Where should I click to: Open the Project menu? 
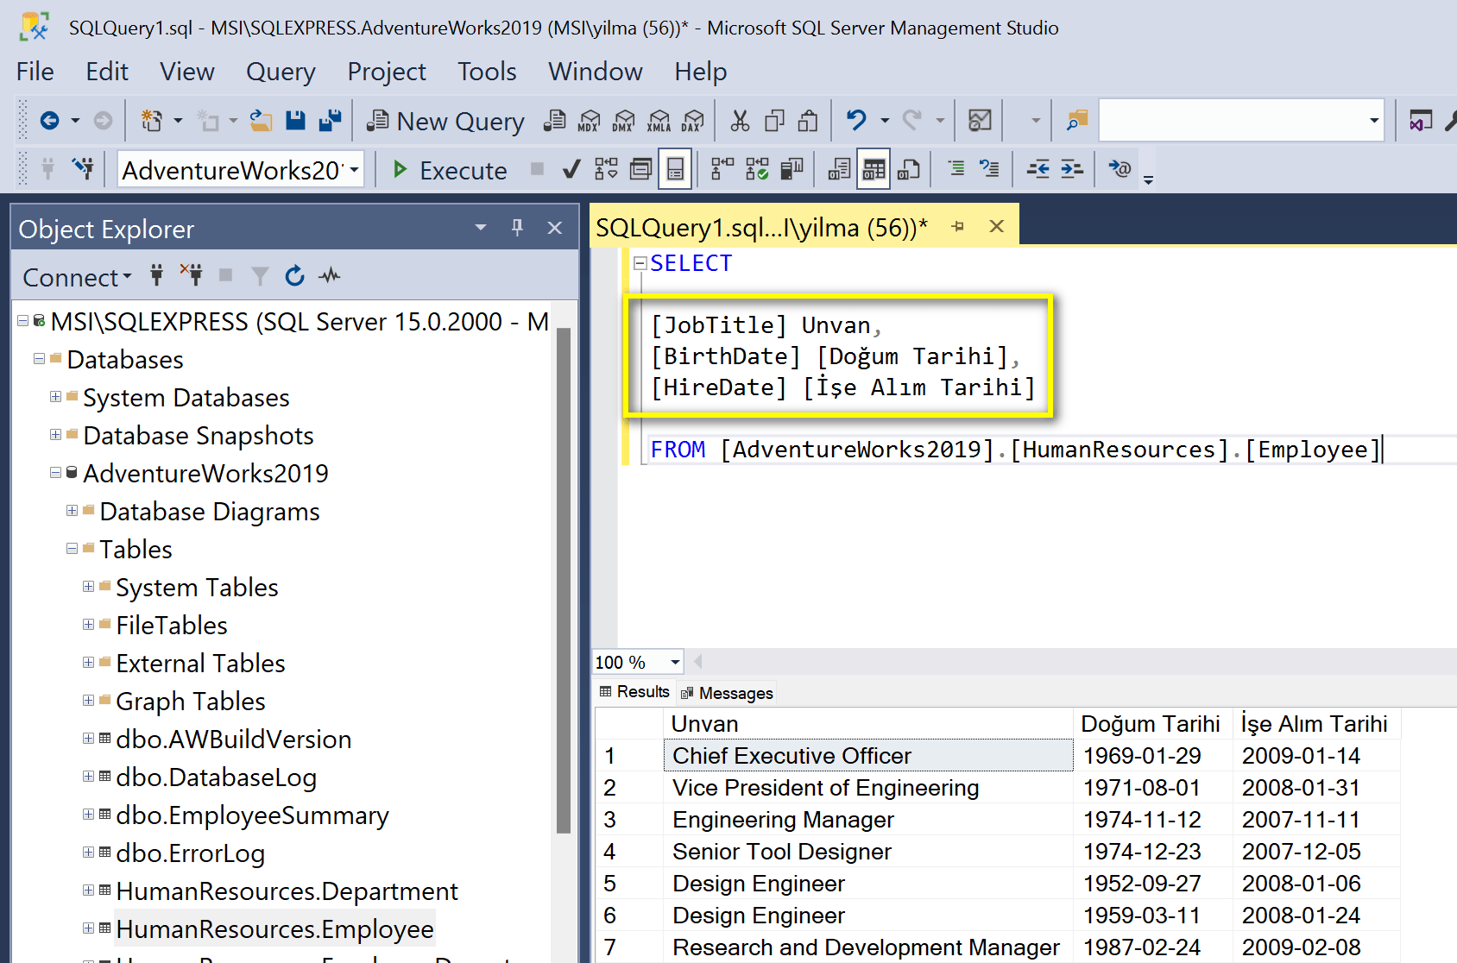tap(387, 72)
